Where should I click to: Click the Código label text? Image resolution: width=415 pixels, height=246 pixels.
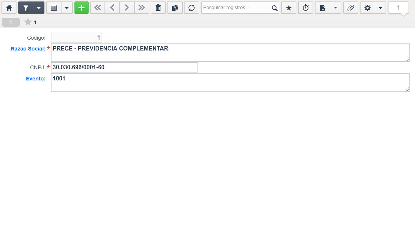36,38
